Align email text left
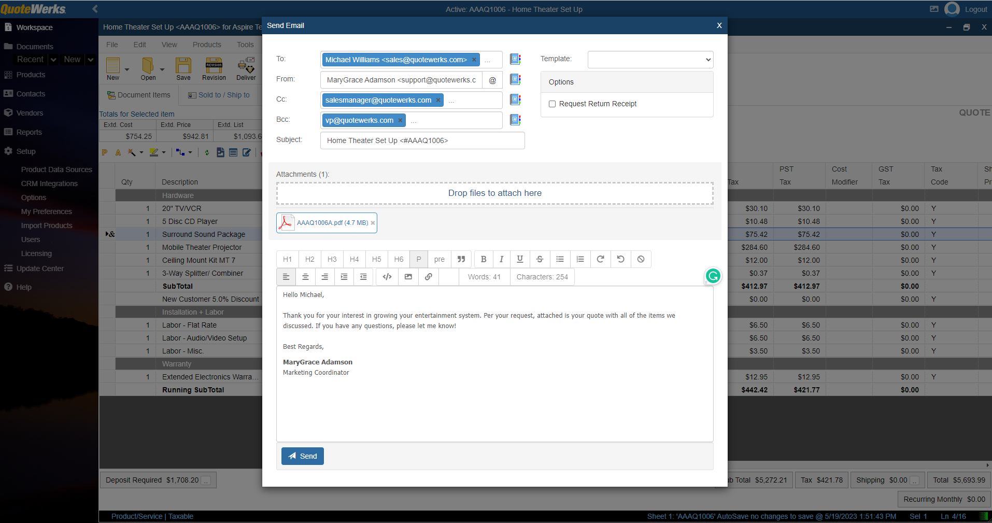Image resolution: width=992 pixels, height=523 pixels. point(286,277)
